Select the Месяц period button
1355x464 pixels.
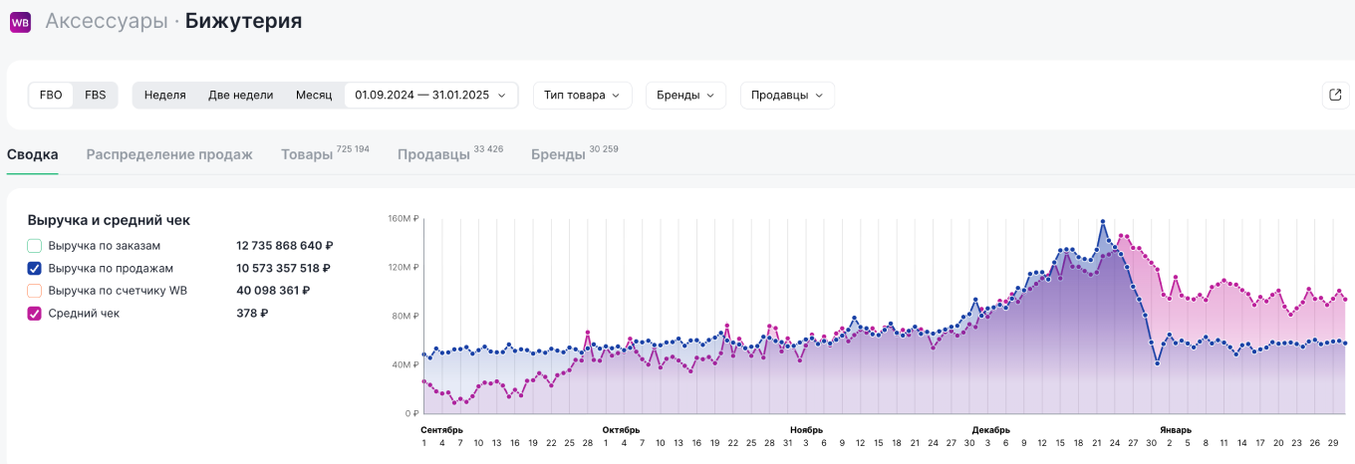coord(314,96)
